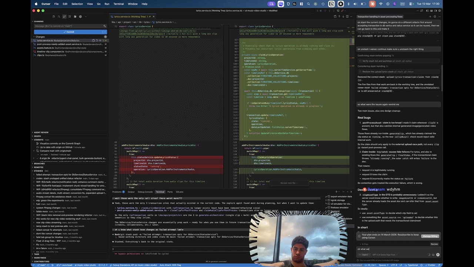The height and width of the screenshot is (267, 474).
Task: Start a new chat with plus icon
Action: [430, 17]
